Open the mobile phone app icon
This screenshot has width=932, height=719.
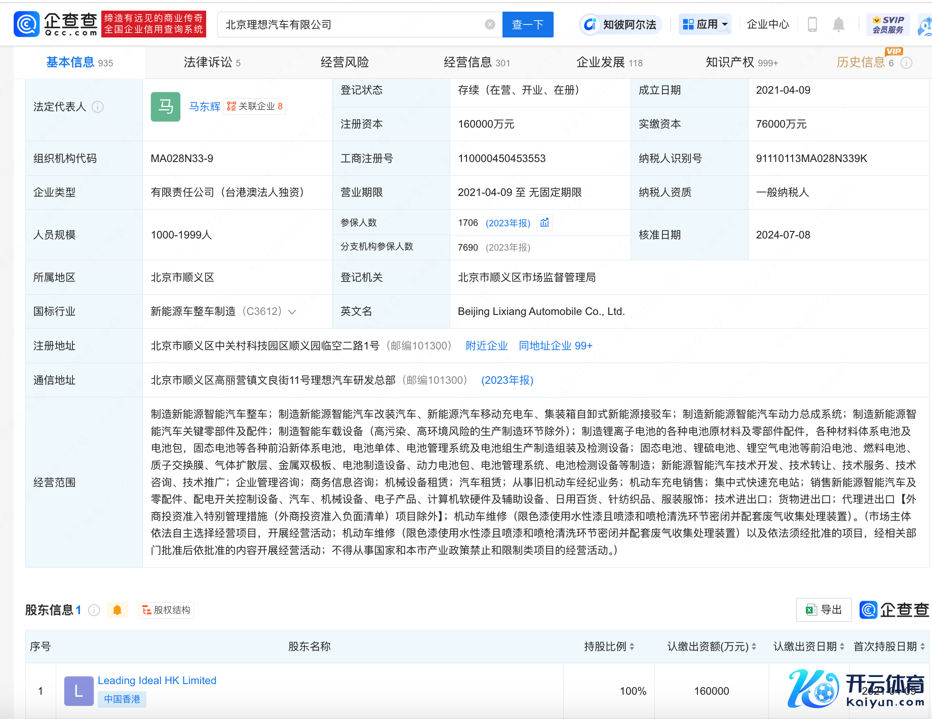[812, 24]
